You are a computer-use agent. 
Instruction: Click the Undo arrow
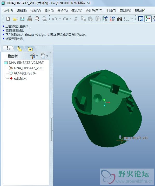[x=55, y=19]
